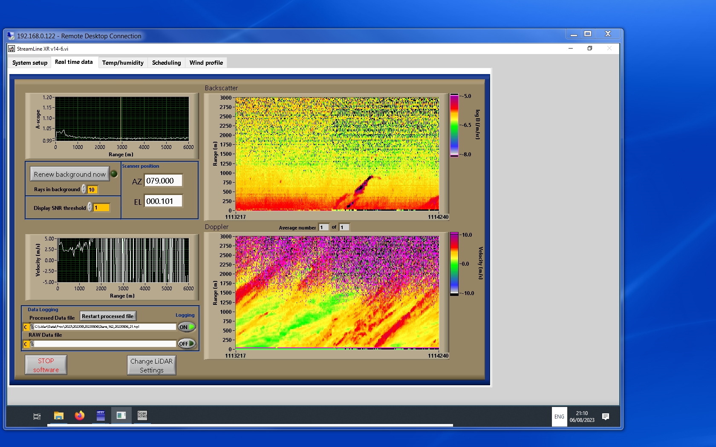Click the green LED beside Renew background
Viewport: 716px width, 447px height.
pyautogui.click(x=114, y=174)
